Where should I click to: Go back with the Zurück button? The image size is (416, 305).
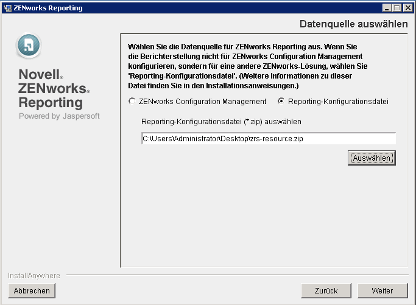(326, 290)
